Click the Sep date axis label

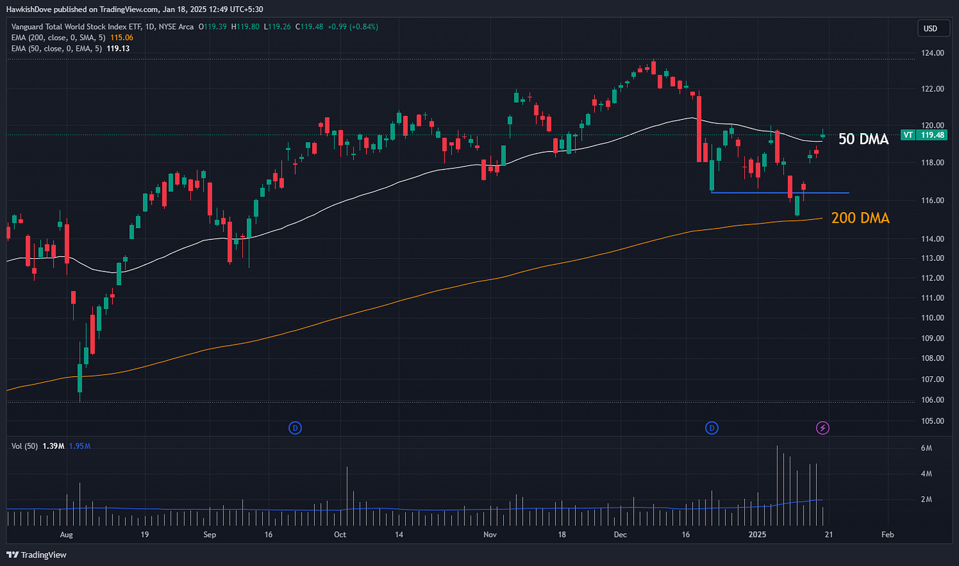[x=211, y=534]
